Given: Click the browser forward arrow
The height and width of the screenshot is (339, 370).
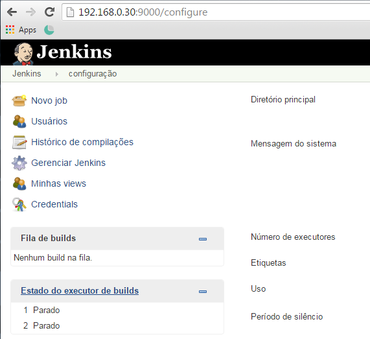Looking at the screenshot, I should coord(30,12).
